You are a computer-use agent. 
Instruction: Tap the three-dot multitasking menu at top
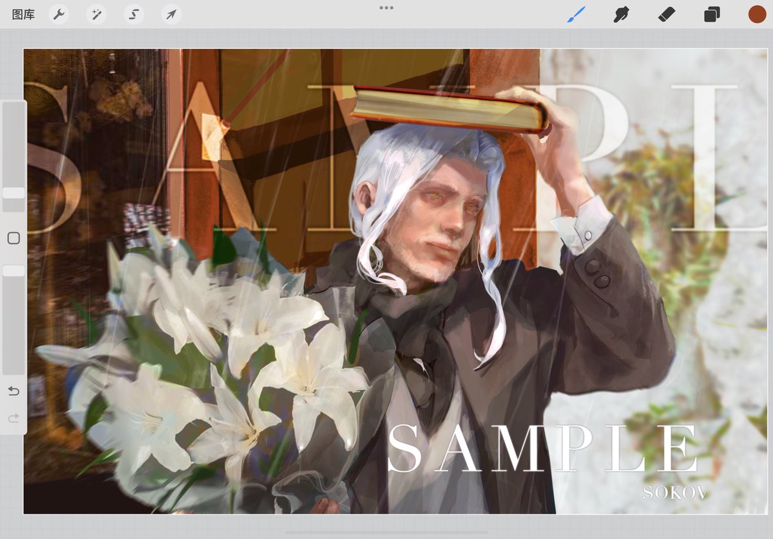tap(386, 8)
